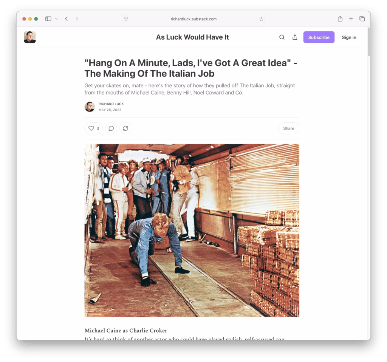Click the Subscribe button
Viewport: 387px width, 362px height.
(x=319, y=37)
